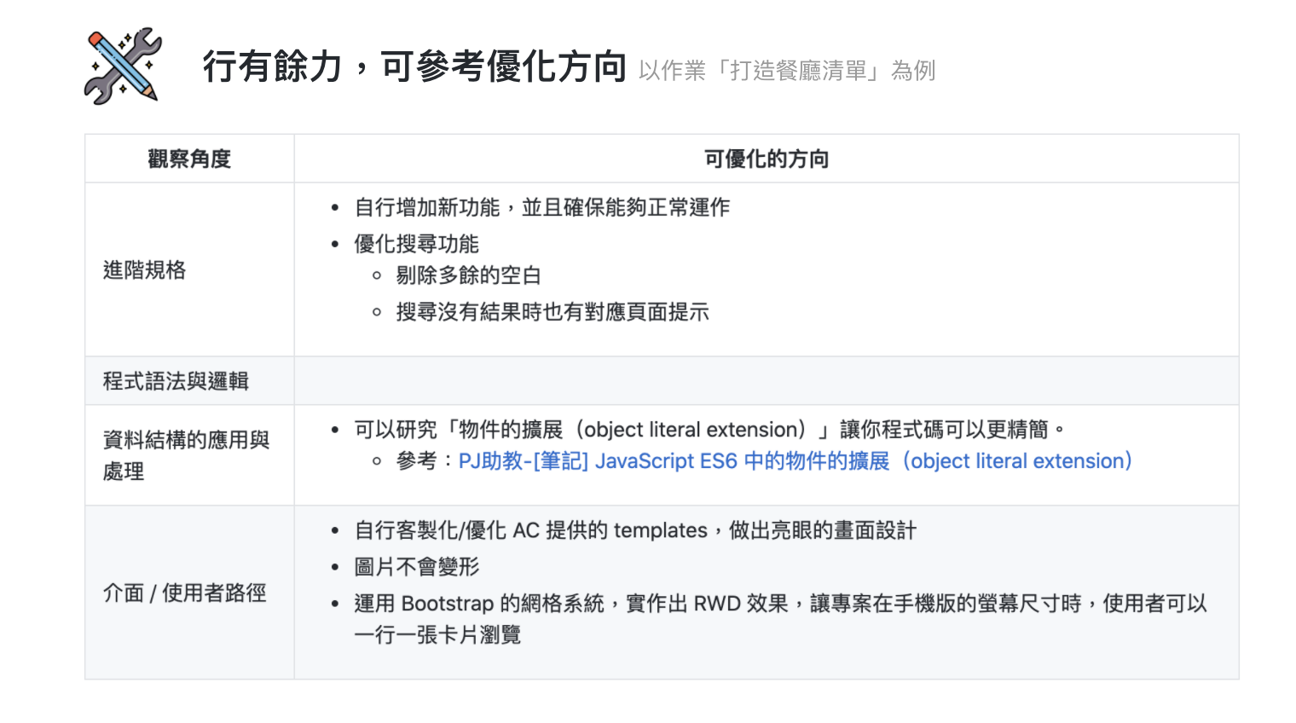Click the 進階規格 row label
The width and height of the screenshot is (1296, 723).
coord(144,270)
